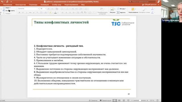Zoom in with the plus button
This screenshot has height=102, width=182.
tap(147, 100)
